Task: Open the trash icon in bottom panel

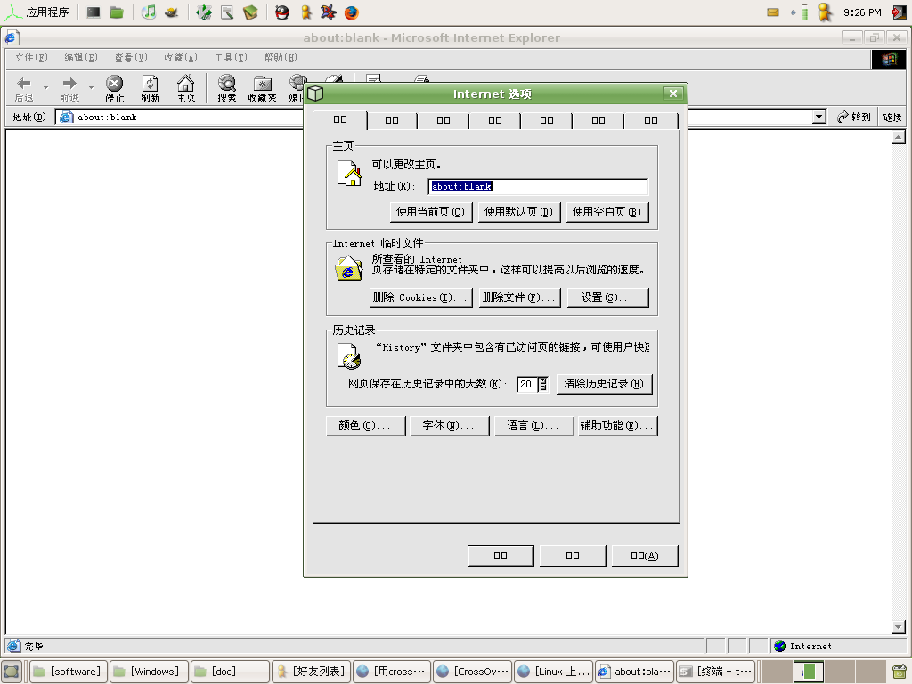Action: (x=900, y=672)
